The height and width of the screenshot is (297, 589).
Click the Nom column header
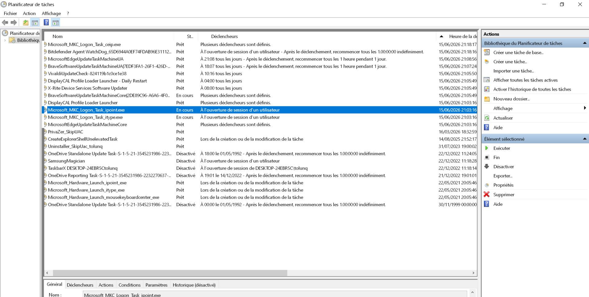point(109,36)
